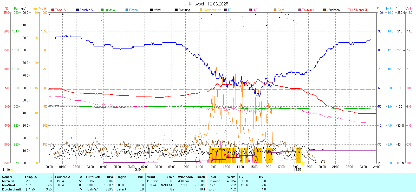Click the date title Mittwoch, 12.03.2025
Image resolution: width=416 pixels, height=192 pixels.
click(x=209, y=4)
